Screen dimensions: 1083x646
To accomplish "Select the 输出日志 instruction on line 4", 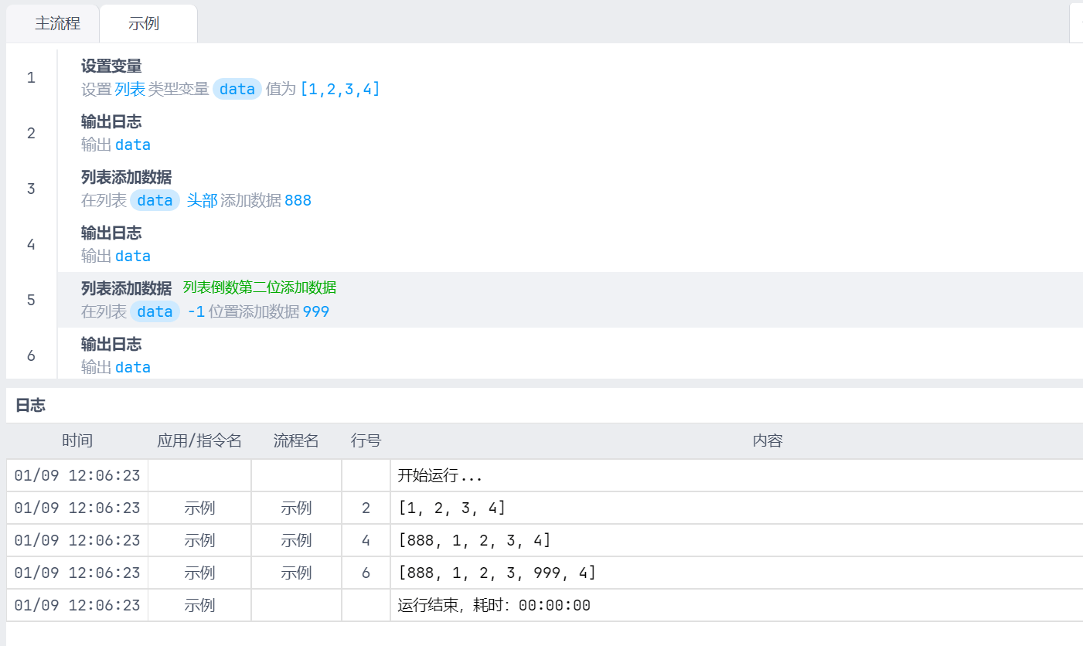I will point(111,233).
